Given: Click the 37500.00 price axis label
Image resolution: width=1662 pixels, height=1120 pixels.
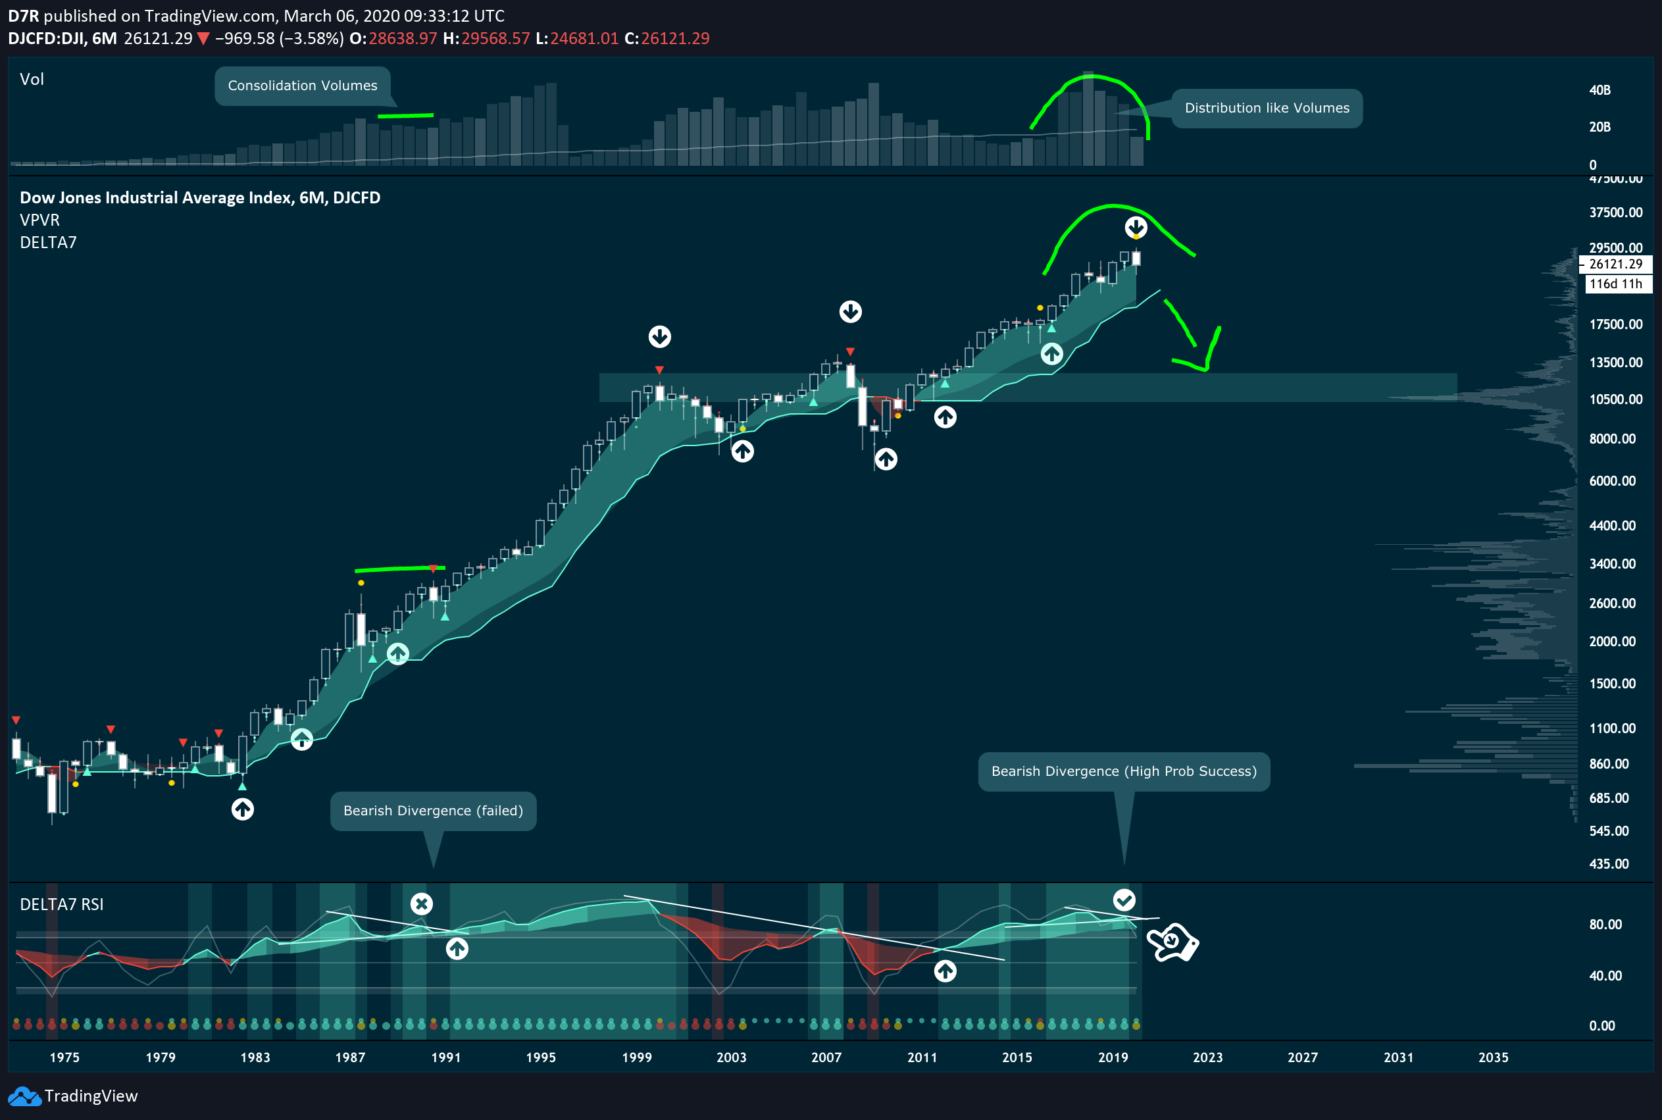Looking at the screenshot, I should (x=1615, y=213).
